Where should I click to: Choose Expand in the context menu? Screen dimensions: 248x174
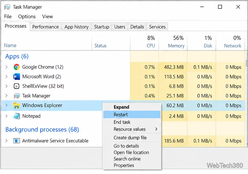tap(132, 107)
